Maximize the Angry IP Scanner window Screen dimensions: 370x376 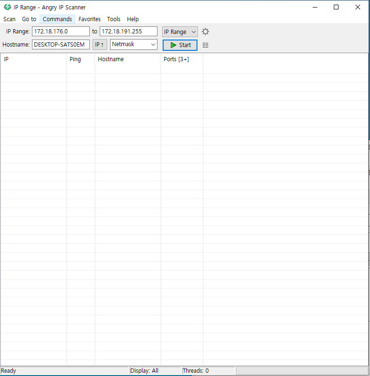(336, 7)
